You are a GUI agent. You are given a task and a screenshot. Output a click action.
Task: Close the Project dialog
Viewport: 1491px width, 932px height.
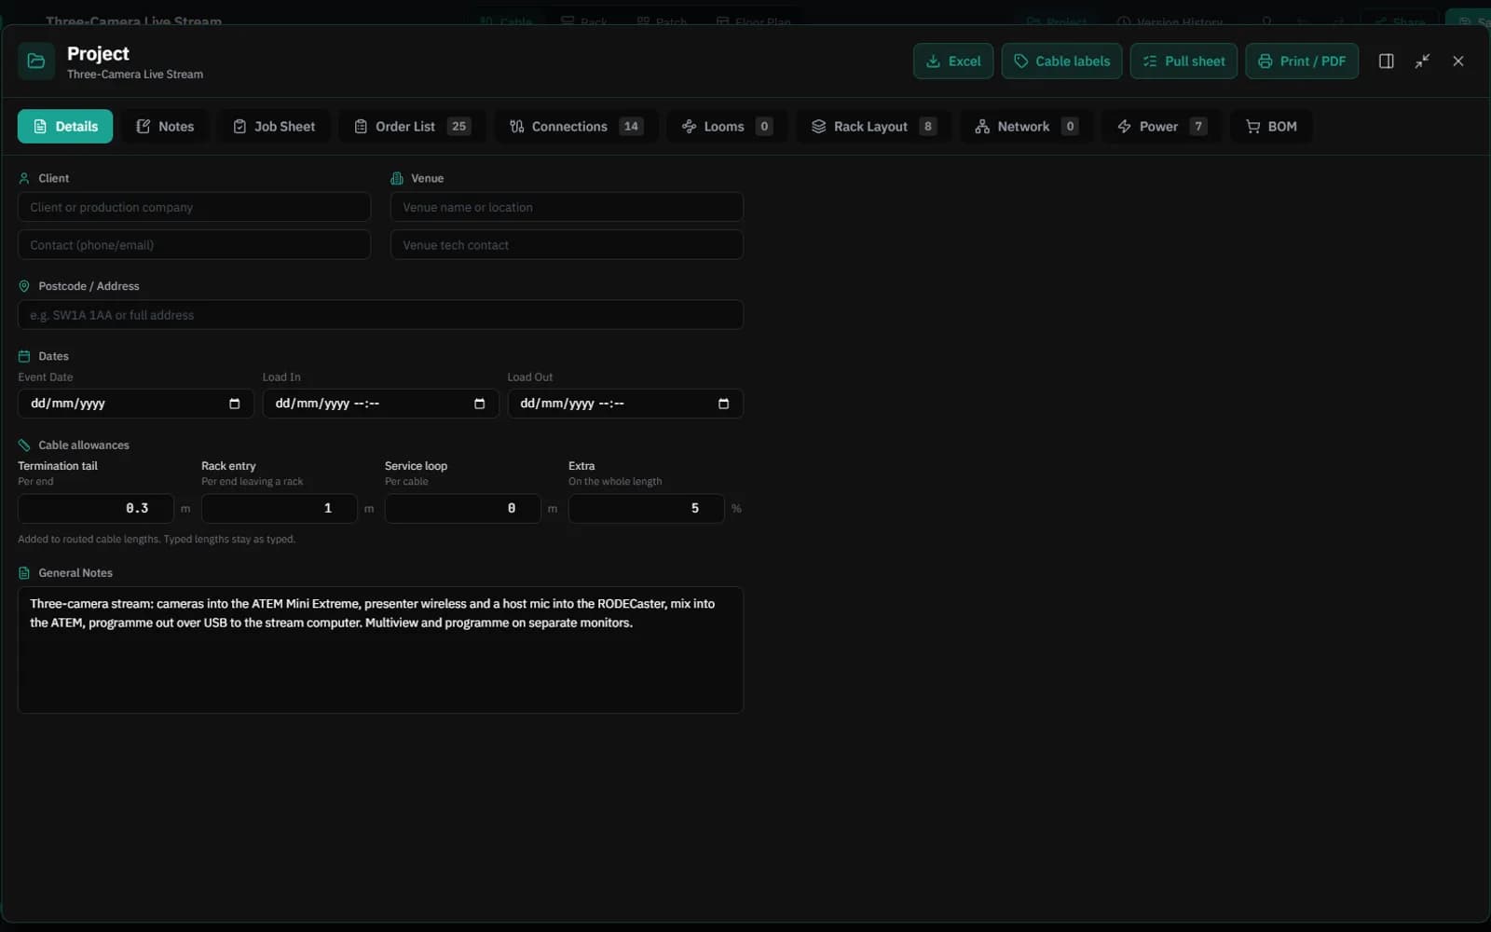pos(1458,62)
